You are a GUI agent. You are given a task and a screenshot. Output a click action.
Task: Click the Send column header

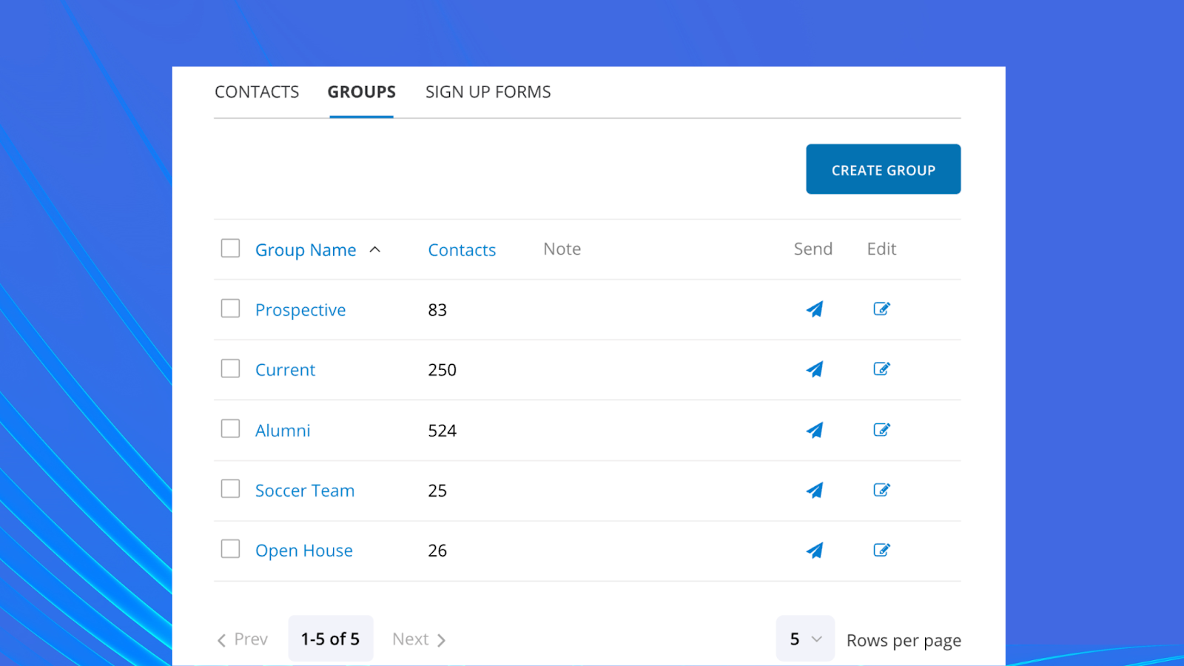pyautogui.click(x=813, y=249)
